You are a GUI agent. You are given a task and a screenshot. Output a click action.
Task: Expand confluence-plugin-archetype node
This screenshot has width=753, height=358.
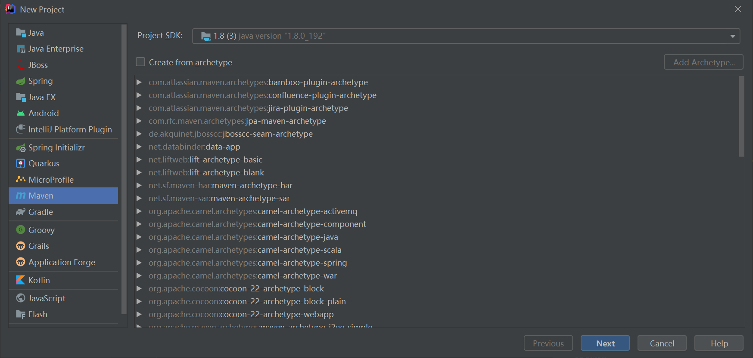click(x=139, y=95)
